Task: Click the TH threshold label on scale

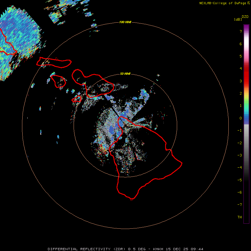Action: (x=240, y=217)
